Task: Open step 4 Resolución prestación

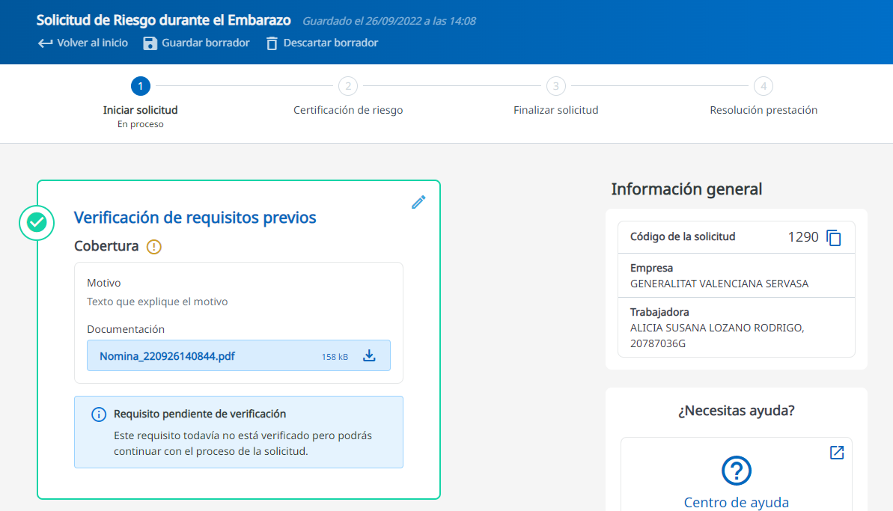Action: click(763, 86)
